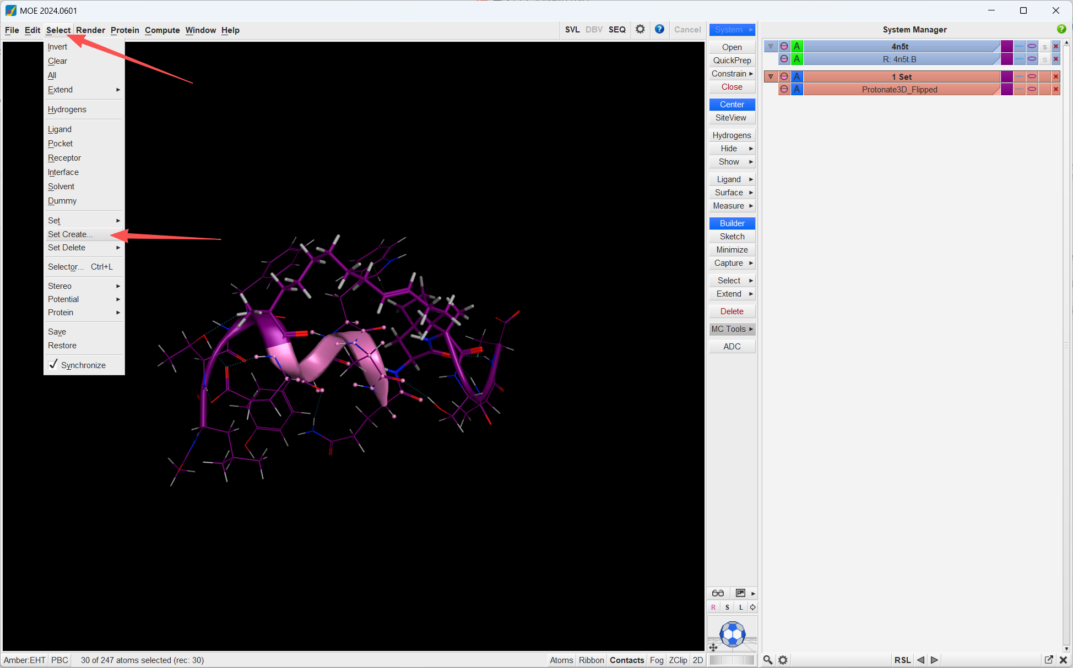
Task: Click the red delete X on R: 4n5t.B row
Action: pos(1056,59)
